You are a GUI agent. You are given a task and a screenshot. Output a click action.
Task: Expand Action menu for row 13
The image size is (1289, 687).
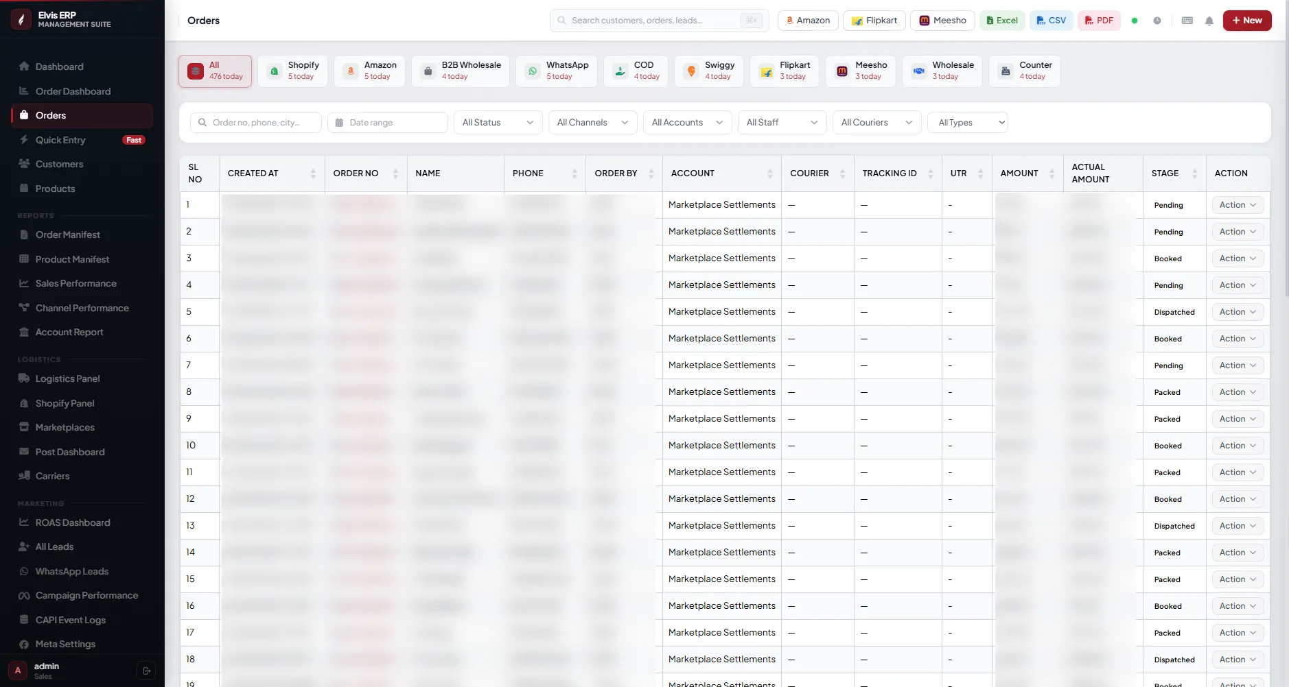click(1238, 526)
